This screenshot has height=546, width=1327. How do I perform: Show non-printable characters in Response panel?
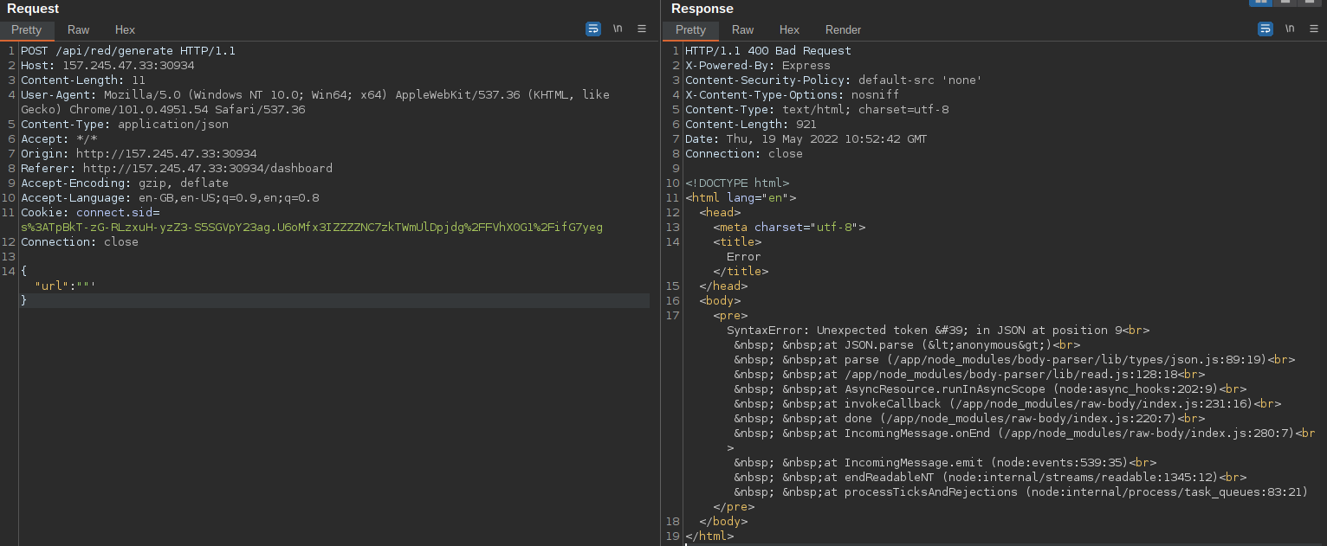1290,29
